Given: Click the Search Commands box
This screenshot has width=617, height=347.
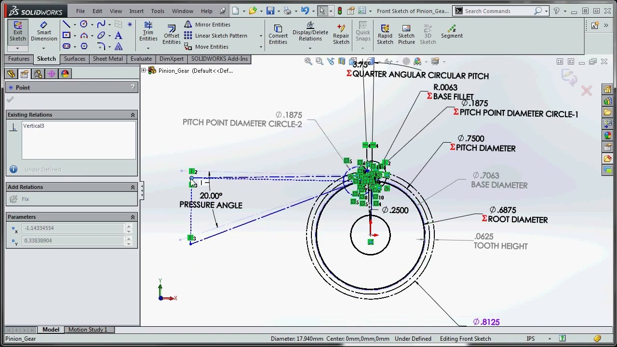Looking at the screenshot, I should (500, 11).
